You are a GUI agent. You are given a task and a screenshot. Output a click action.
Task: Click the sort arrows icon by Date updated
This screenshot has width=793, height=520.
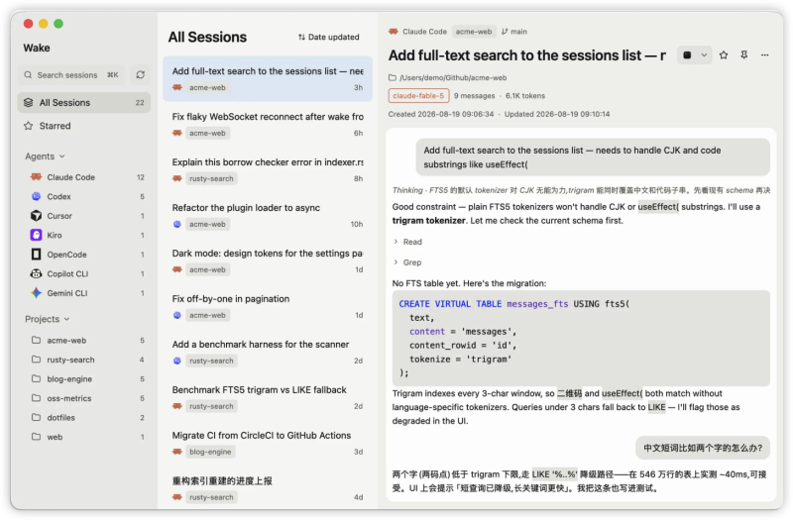click(x=301, y=37)
